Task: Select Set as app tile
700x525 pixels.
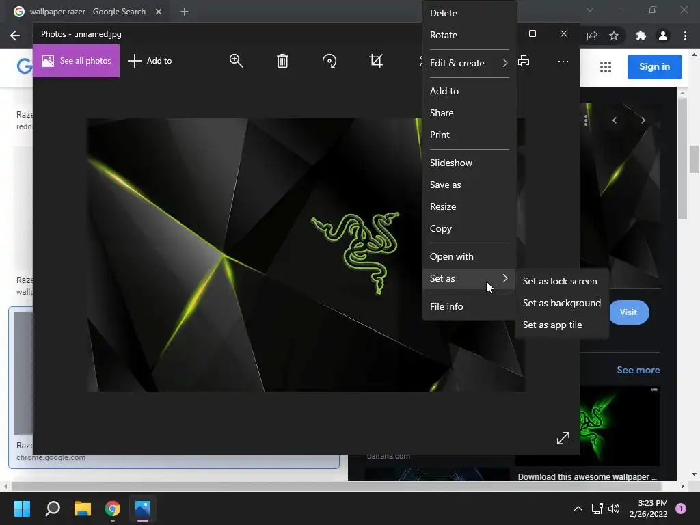Action: (562, 325)
